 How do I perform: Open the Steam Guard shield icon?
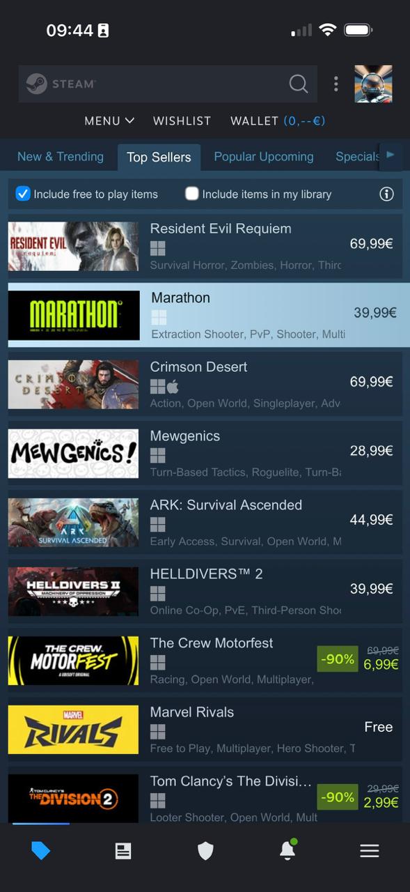[205, 850]
